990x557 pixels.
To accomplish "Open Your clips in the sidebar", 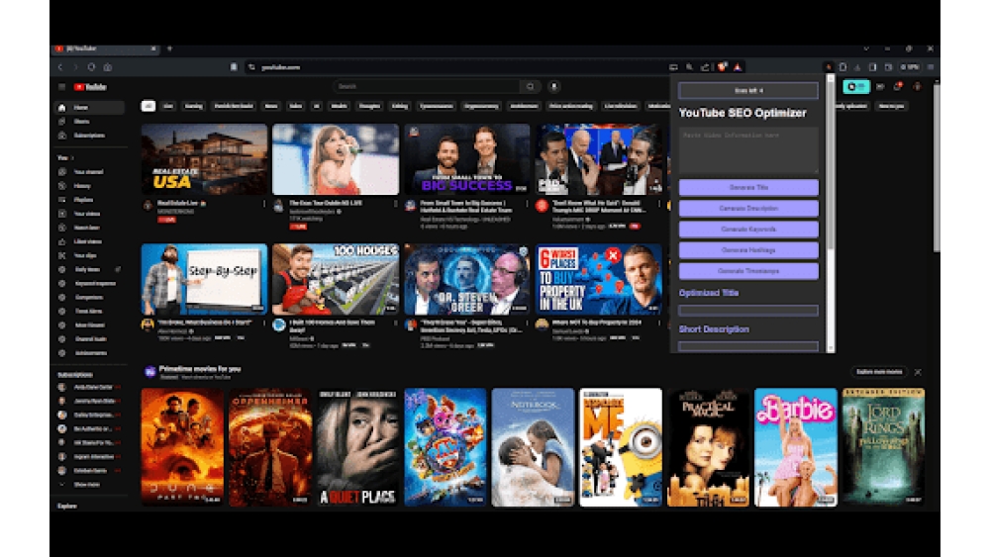I will pyautogui.click(x=89, y=255).
